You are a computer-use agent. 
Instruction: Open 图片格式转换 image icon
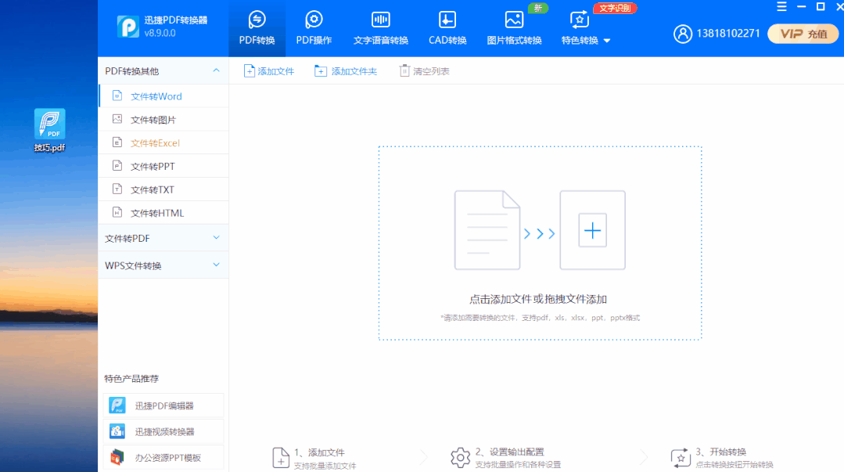pyautogui.click(x=514, y=20)
